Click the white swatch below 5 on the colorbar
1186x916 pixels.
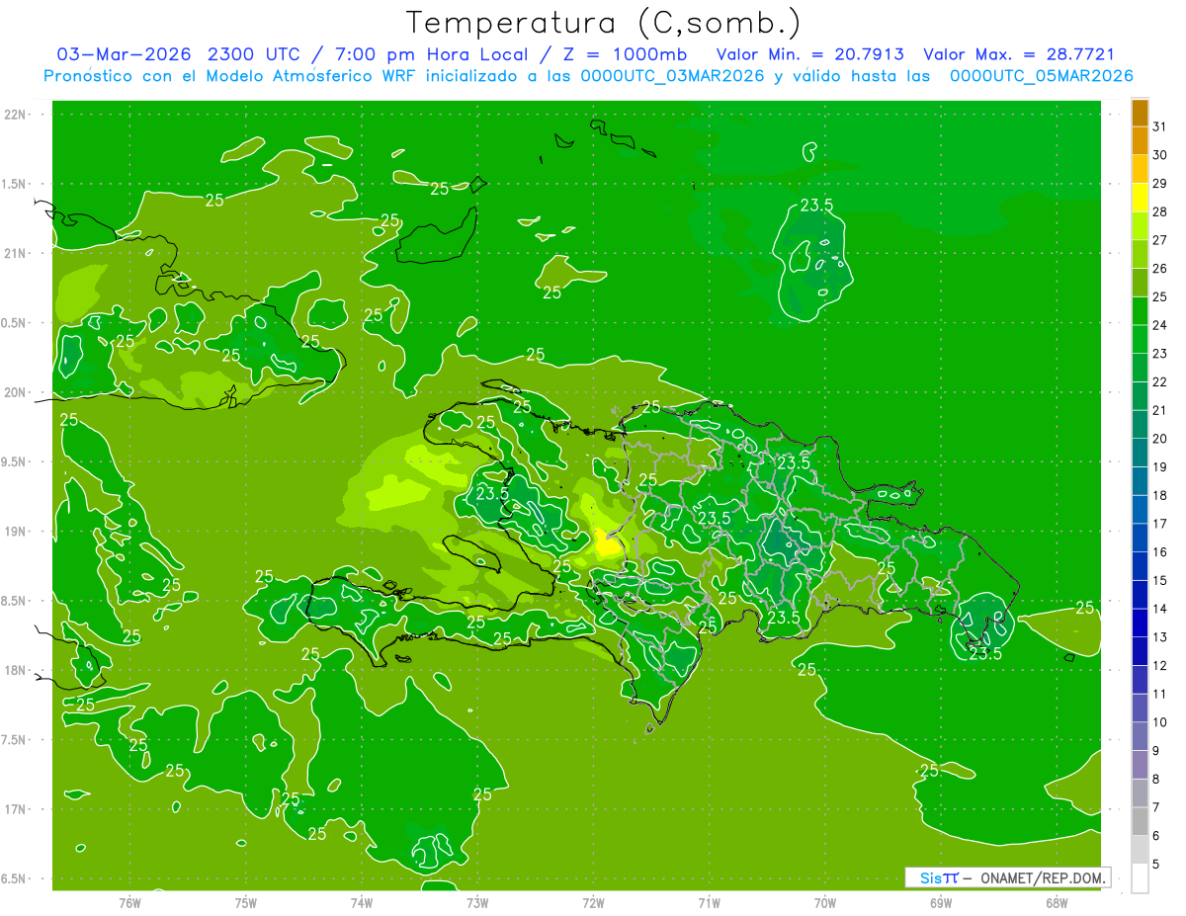pyautogui.click(x=1140, y=877)
